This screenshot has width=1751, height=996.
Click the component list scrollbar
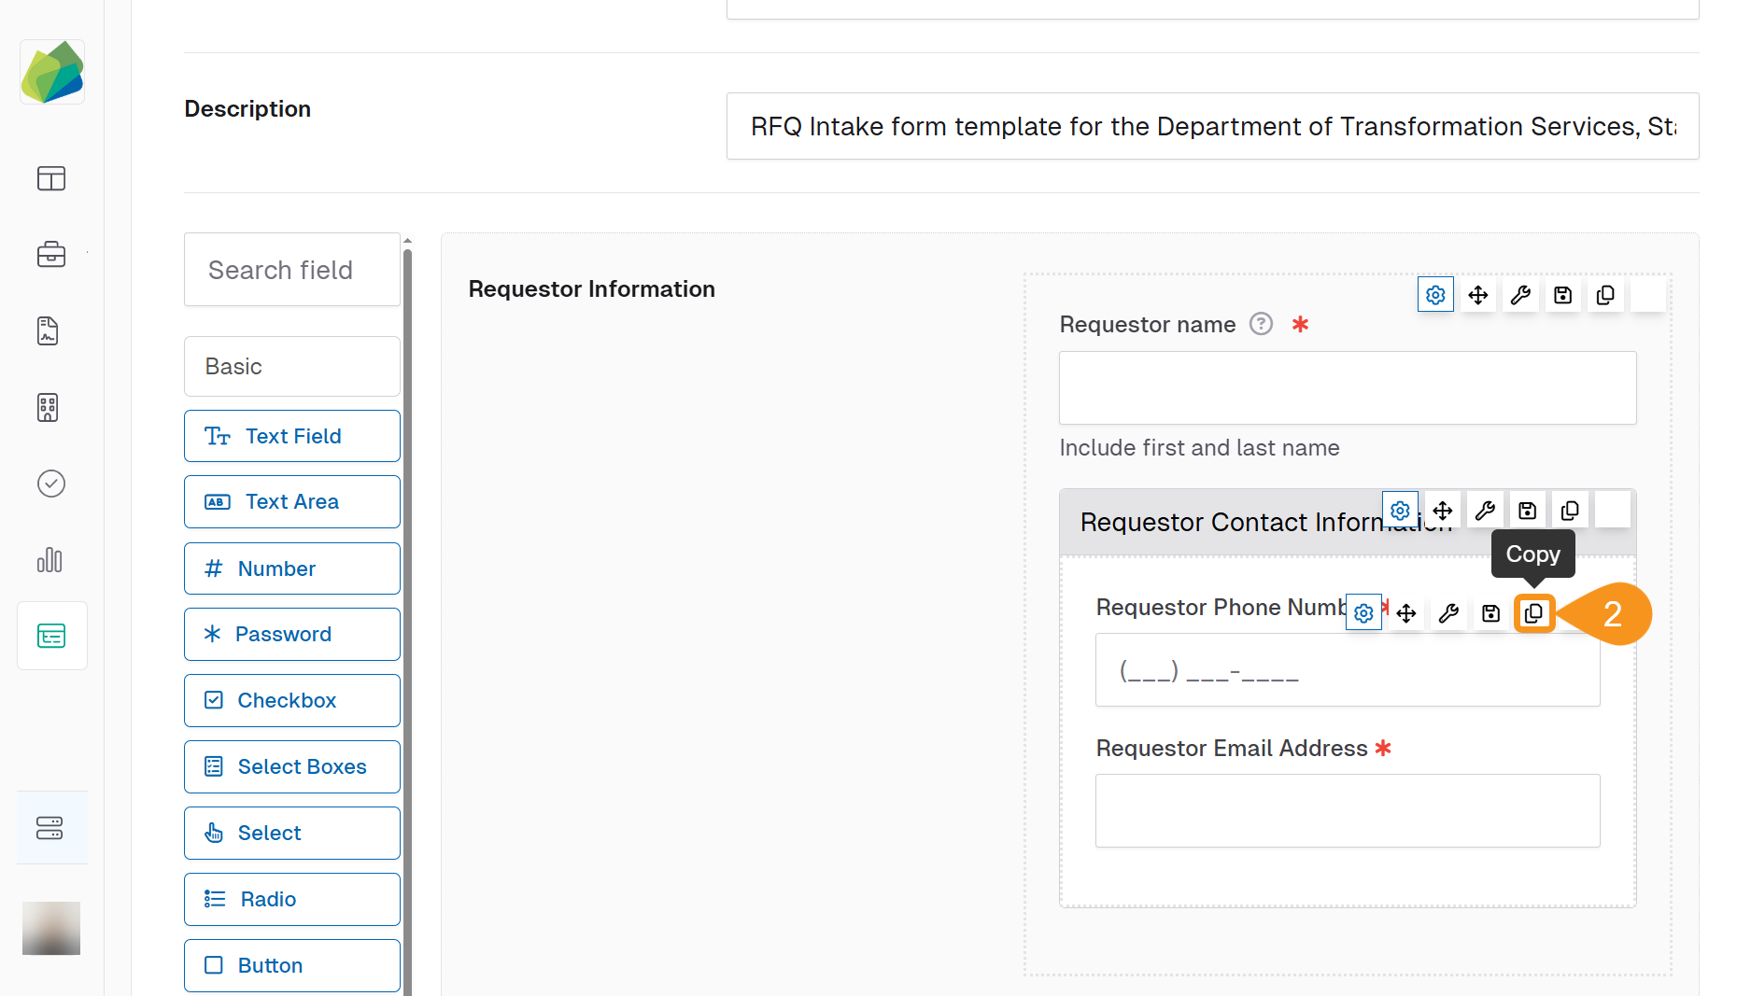coord(407,616)
